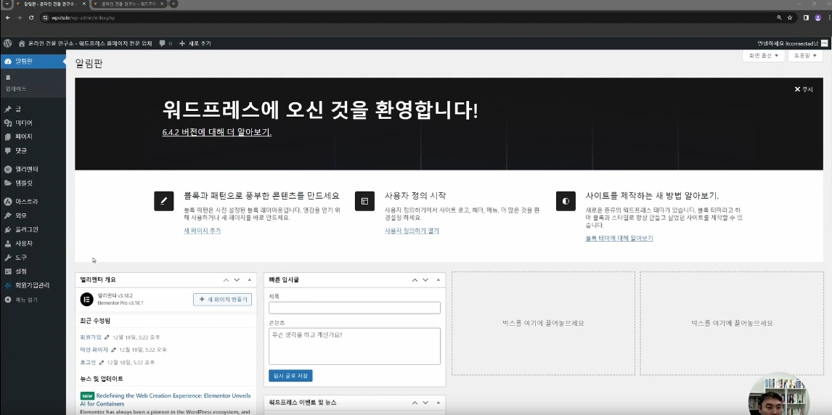Open the 엘리멘터 (Elementor) sidebar menu

(x=26, y=169)
